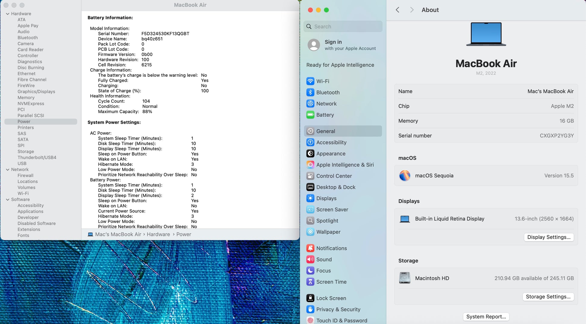Collapse the Hardware tree section
Screen dimensions: 586x324
click(x=8, y=14)
